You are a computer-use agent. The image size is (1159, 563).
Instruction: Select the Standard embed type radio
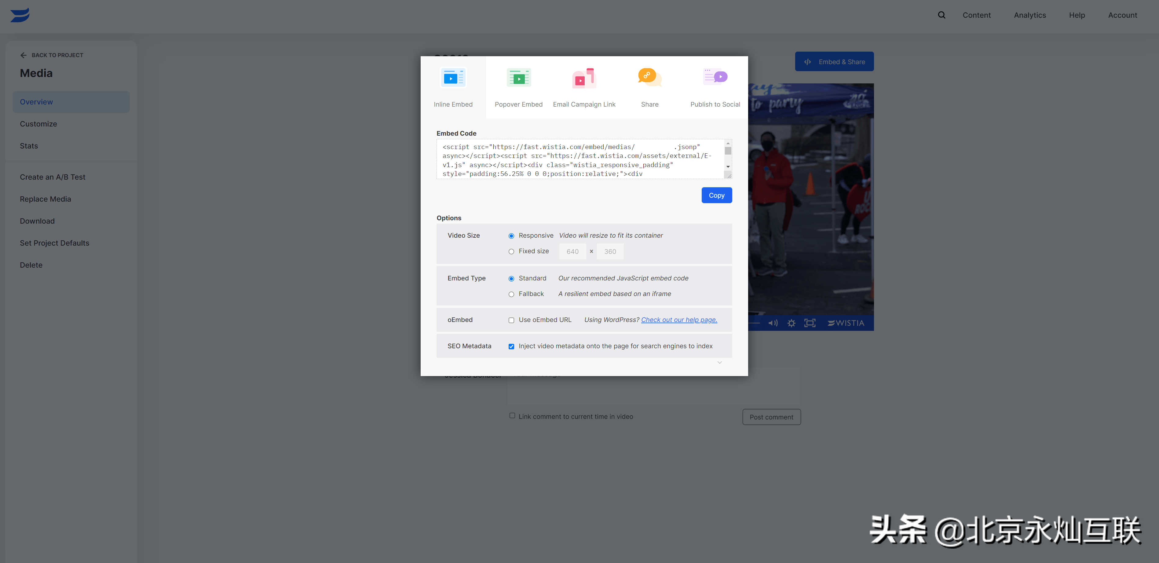click(511, 279)
